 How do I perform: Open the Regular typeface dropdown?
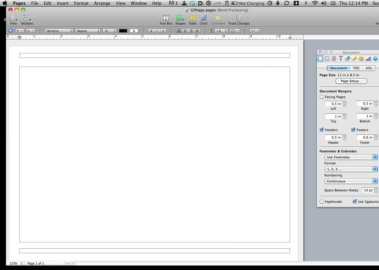88,31
